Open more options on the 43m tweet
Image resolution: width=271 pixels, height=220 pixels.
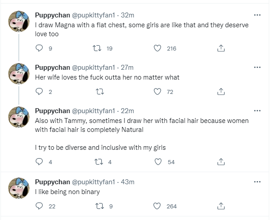click(x=257, y=182)
